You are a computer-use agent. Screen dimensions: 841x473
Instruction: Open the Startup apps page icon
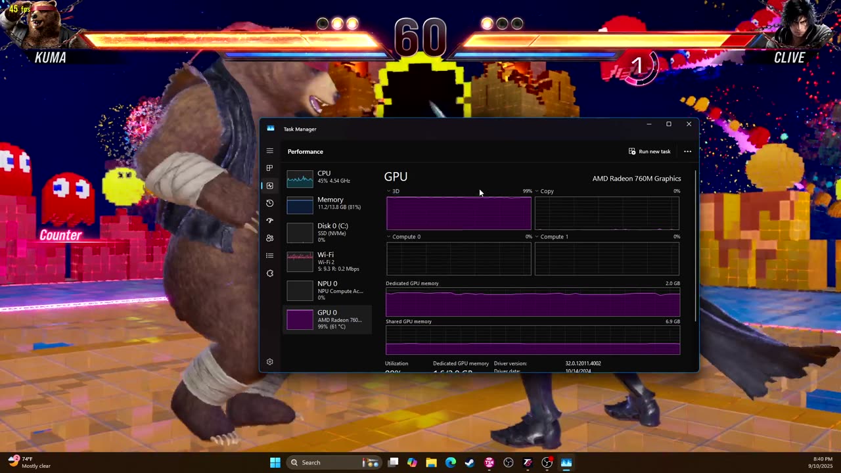click(269, 221)
